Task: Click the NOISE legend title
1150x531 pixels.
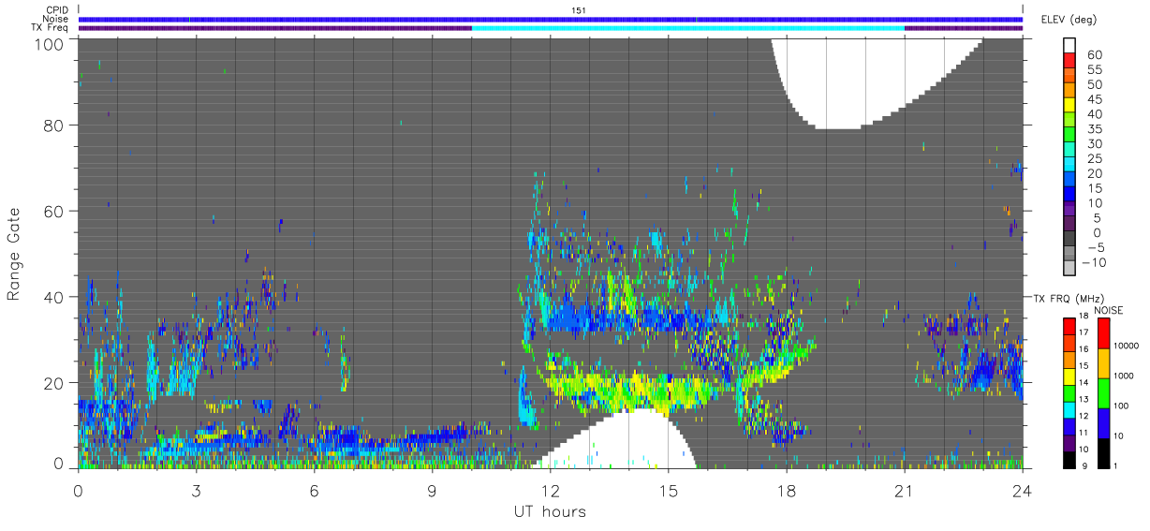Action: coord(1108,310)
